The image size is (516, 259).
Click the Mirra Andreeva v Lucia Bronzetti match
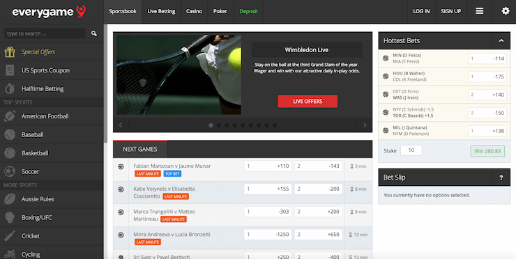coord(172,235)
